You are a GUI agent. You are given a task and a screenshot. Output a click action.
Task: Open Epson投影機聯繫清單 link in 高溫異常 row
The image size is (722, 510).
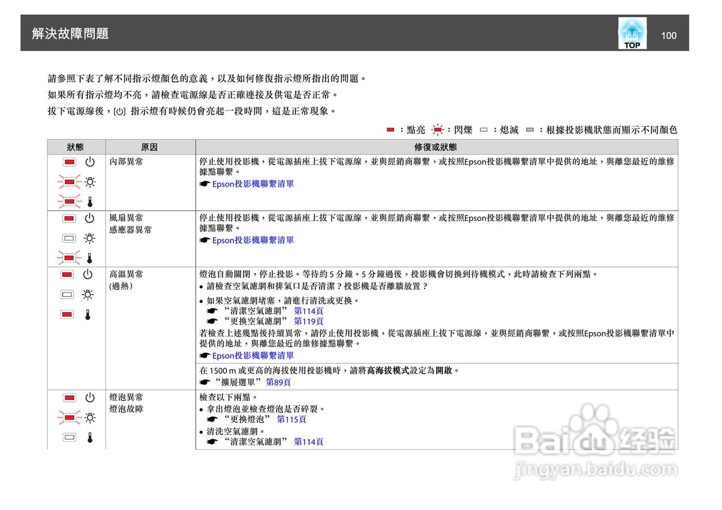(x=253, y=356)
